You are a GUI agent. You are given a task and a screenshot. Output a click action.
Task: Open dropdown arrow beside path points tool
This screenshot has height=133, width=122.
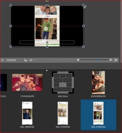tap(34, 60)
